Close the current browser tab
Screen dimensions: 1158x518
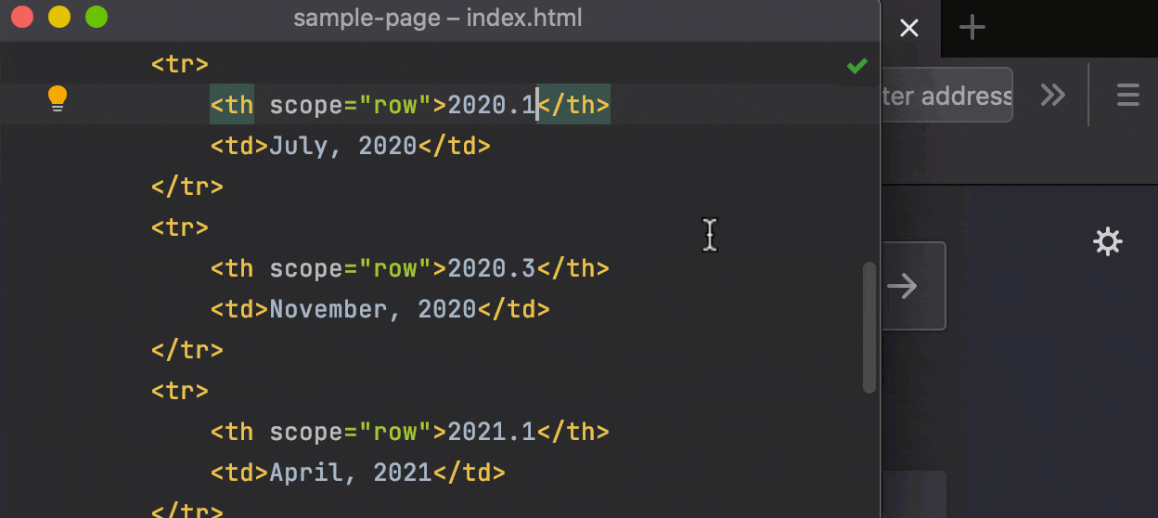tap(909, 28)
